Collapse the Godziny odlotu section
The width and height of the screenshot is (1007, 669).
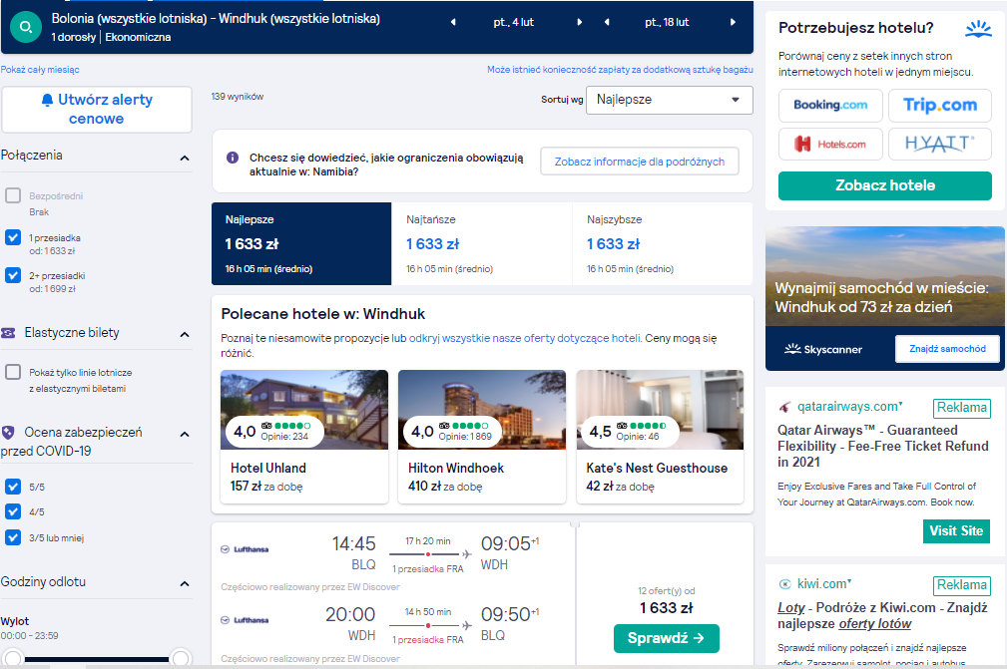click(185, 583)
